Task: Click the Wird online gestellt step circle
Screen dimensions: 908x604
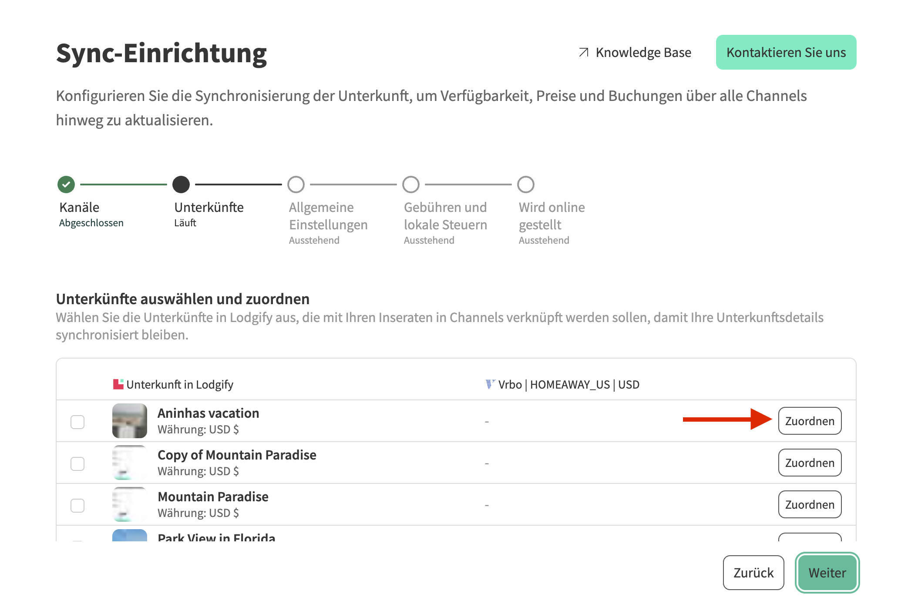Action: click(x=526, y=185)
